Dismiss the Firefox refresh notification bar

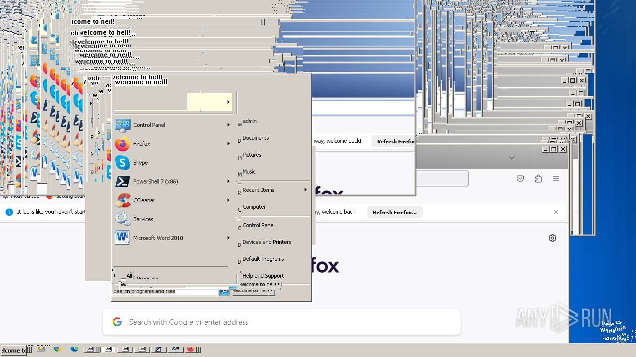[556, 212]
